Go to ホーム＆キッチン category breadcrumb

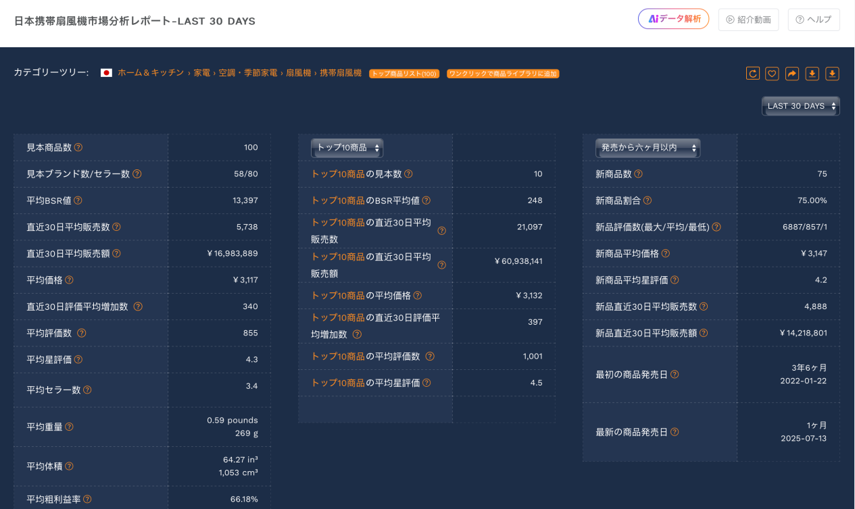coord(151,73)
